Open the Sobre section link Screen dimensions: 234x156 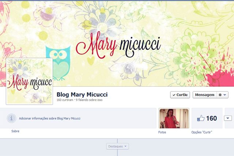15,131
